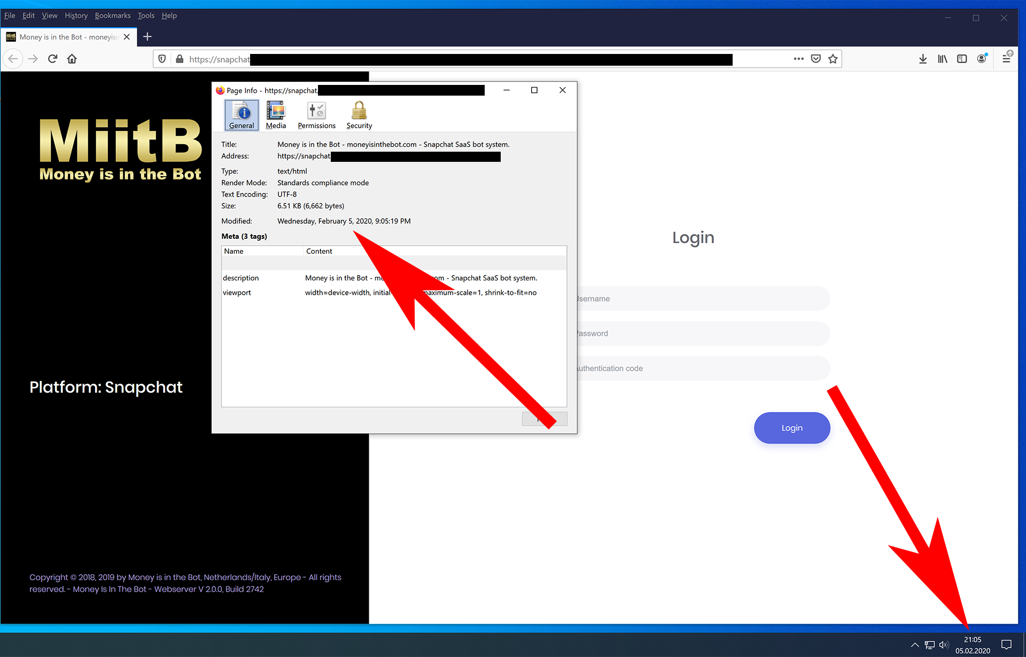The width and height of the screenshot is (1026, 657).
Task: Open tracking protection shield info
Action: tap(162, 59)
